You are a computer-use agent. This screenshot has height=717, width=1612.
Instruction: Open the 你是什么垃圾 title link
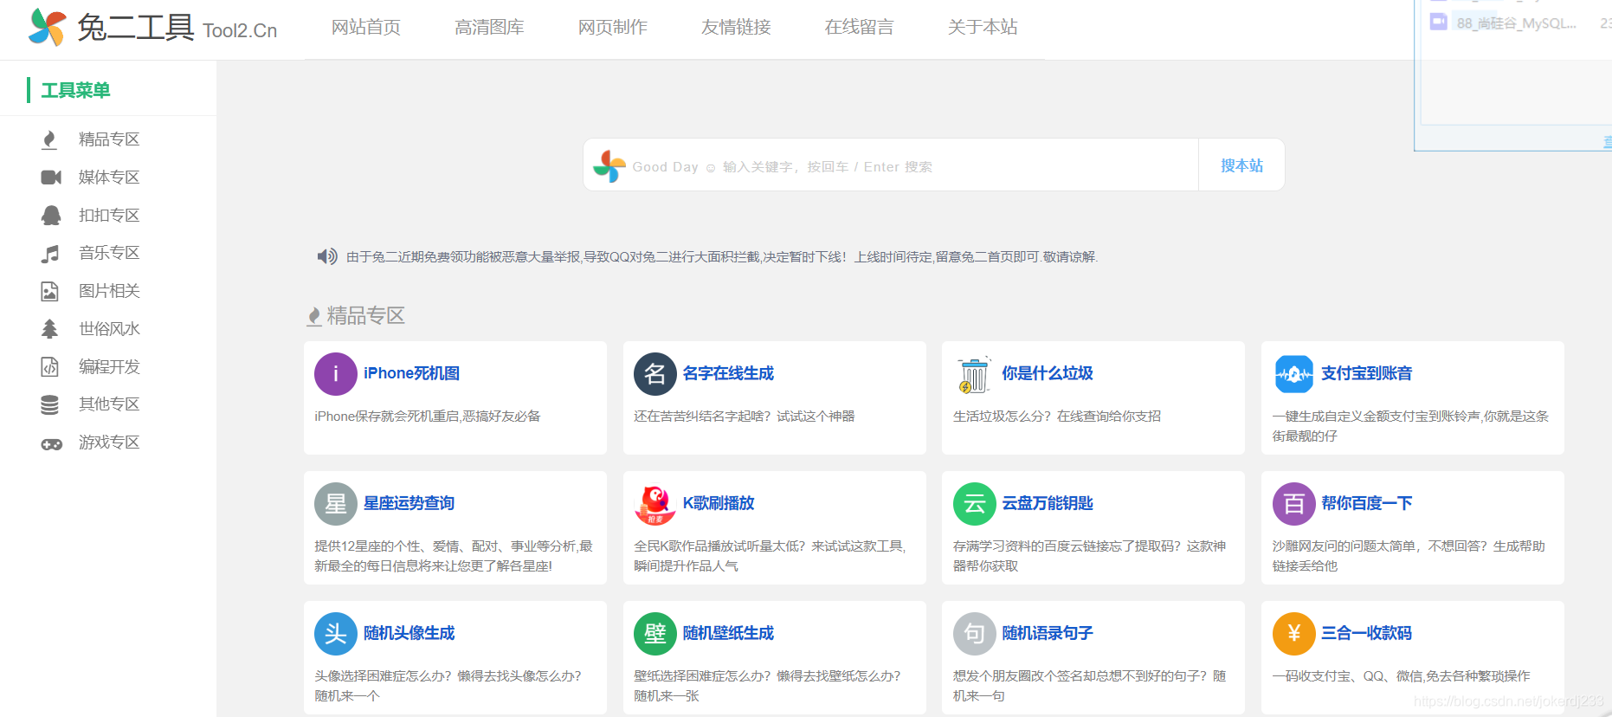click(x=1048, y=373)
